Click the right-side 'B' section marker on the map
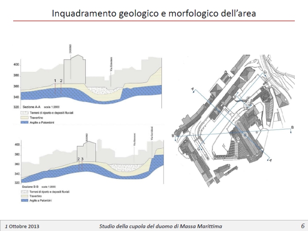This screenshot has height=231, width=308. (292, 127)
